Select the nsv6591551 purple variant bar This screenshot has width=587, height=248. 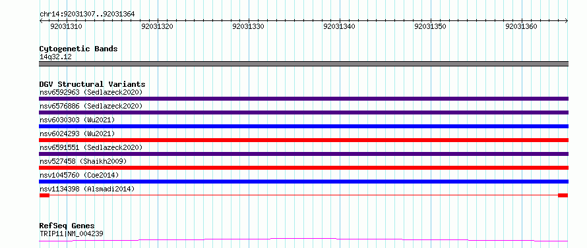click(303, 154)
